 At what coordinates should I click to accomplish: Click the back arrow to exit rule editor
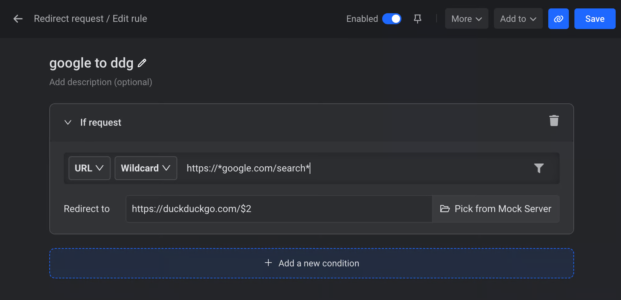point(18,19)
